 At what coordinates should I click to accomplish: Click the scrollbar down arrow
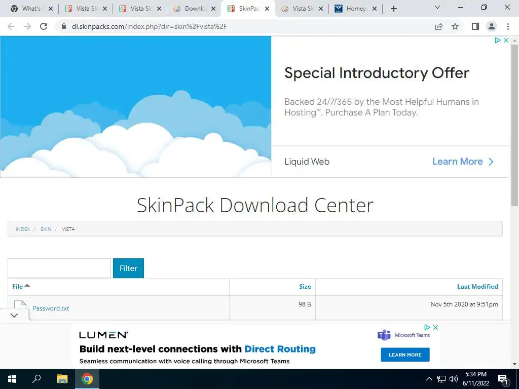(x=514, y=364)
